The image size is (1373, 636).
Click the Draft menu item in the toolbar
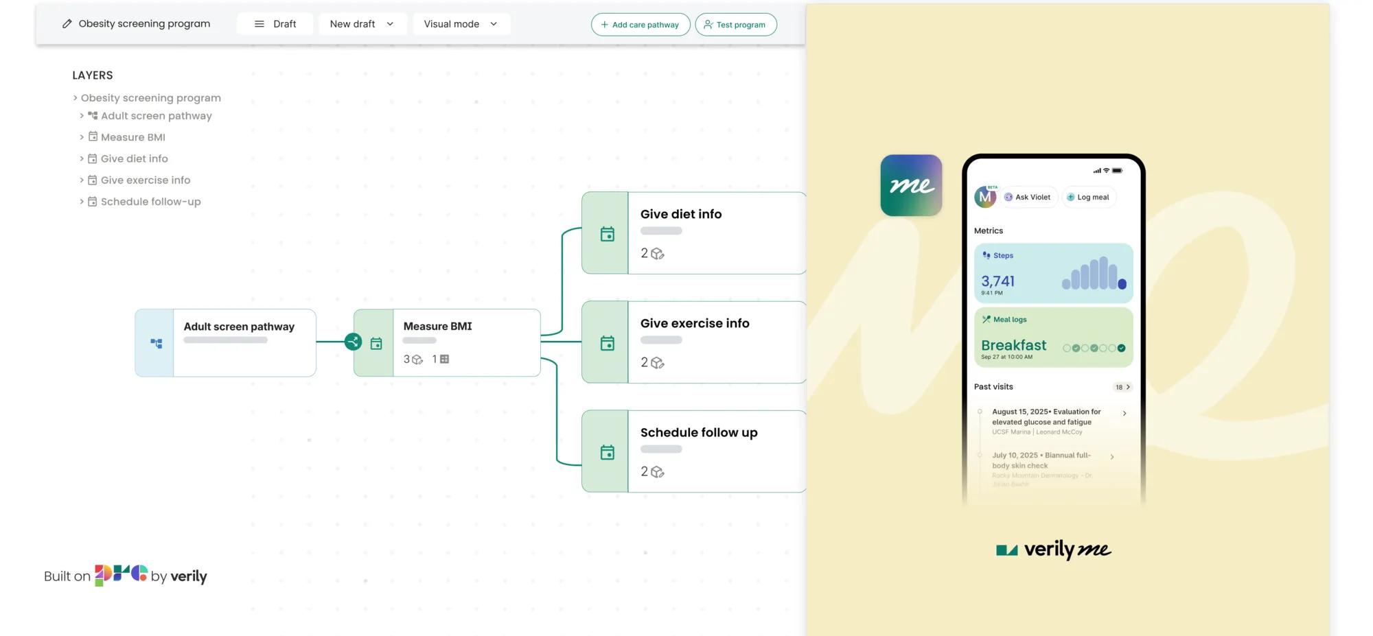click(x=275, y=23)
